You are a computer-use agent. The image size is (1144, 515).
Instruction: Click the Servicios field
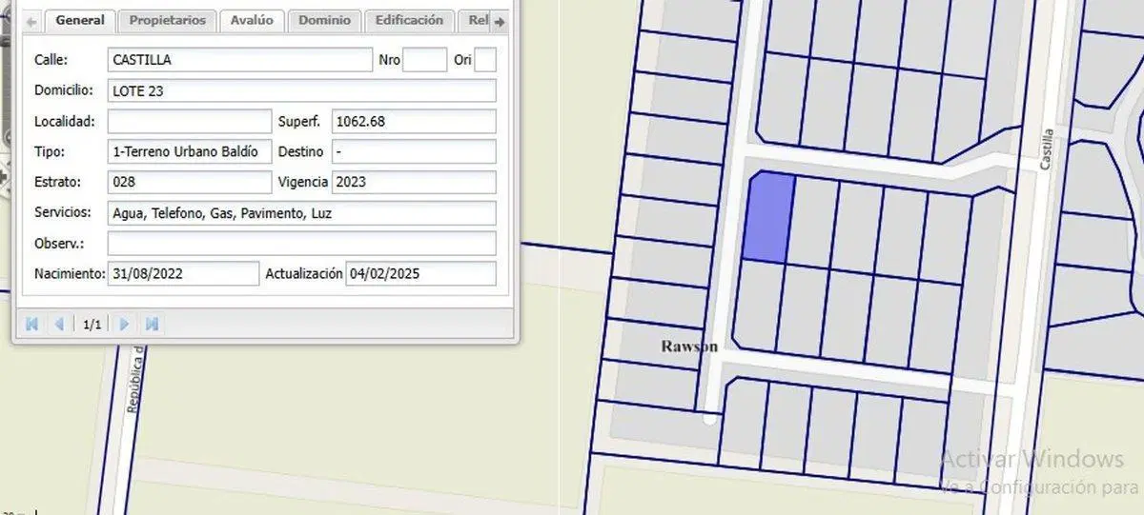point(301,212)
